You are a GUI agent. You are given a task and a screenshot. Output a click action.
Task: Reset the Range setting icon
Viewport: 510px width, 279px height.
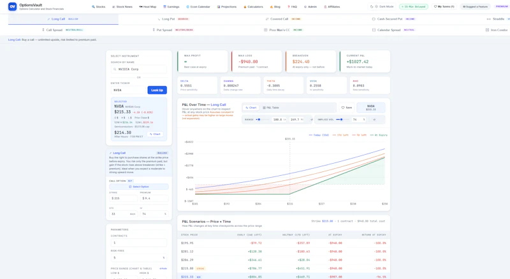(311, 120)
